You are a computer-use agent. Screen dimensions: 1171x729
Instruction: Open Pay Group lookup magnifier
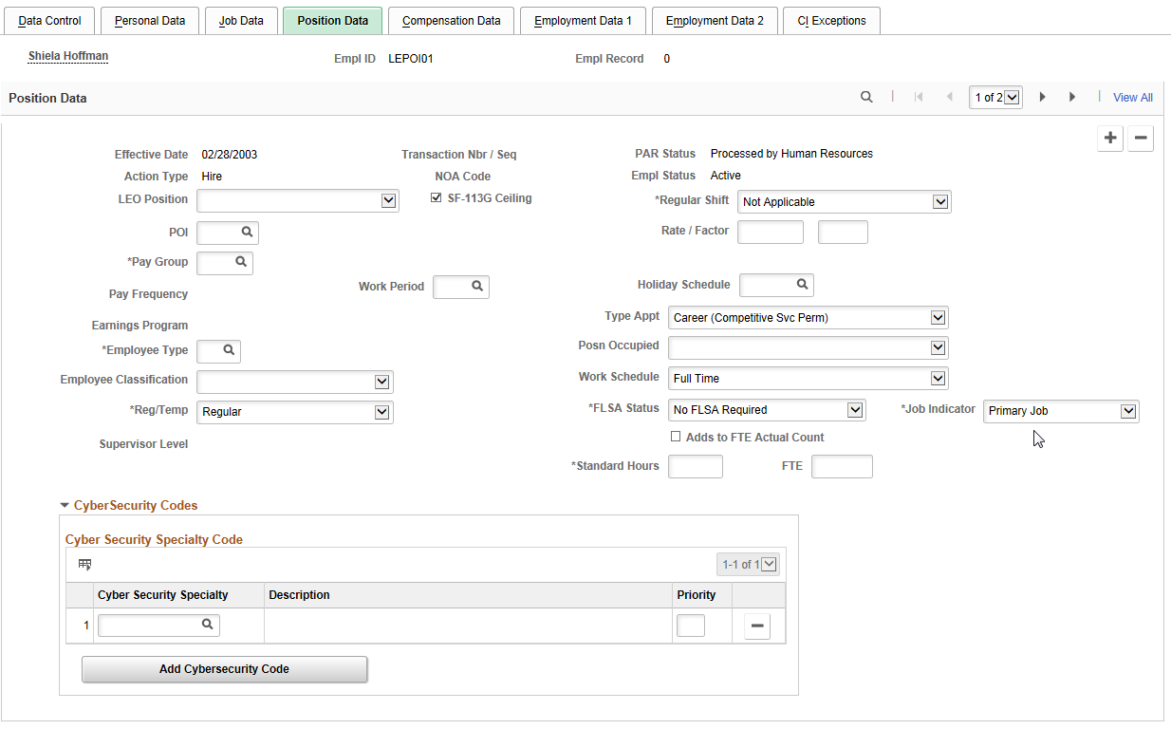[x=241, y=262]
